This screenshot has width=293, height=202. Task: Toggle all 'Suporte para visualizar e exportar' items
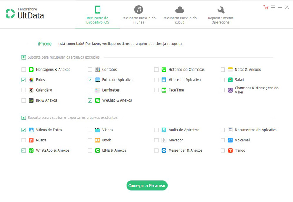point(23,118)
